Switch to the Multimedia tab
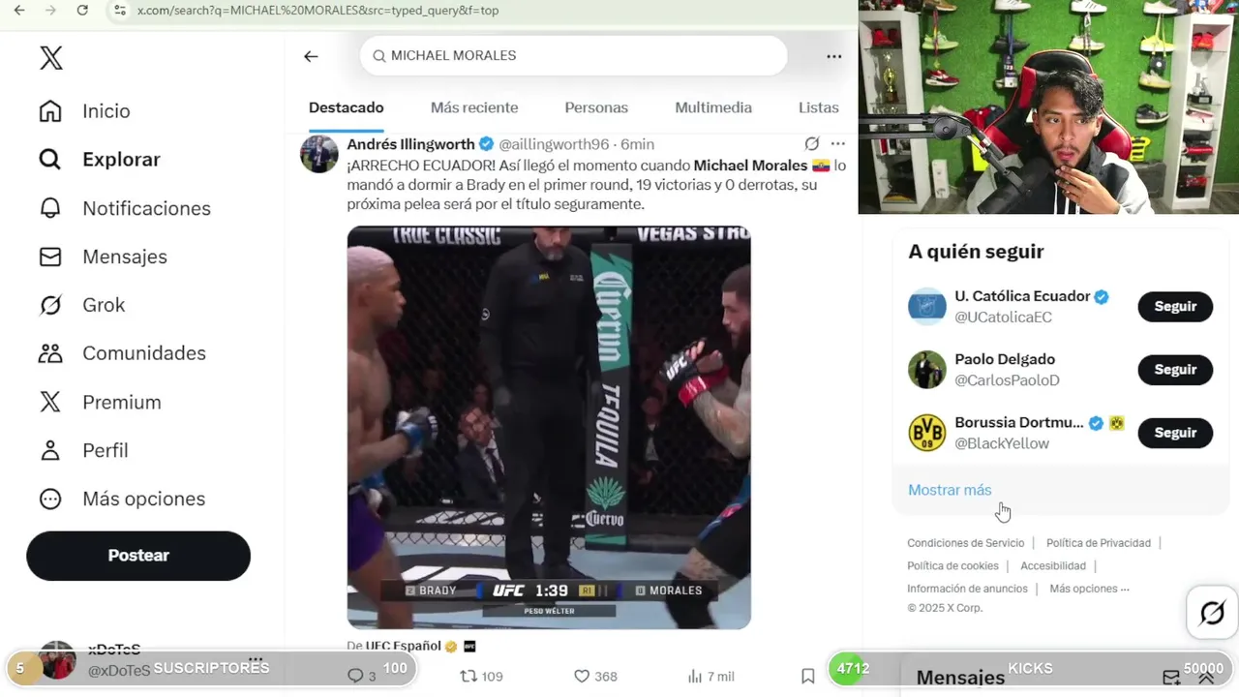 tap(713, 107)
